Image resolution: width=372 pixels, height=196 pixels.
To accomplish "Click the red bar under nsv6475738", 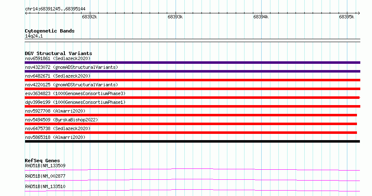I will pos(191,133).
